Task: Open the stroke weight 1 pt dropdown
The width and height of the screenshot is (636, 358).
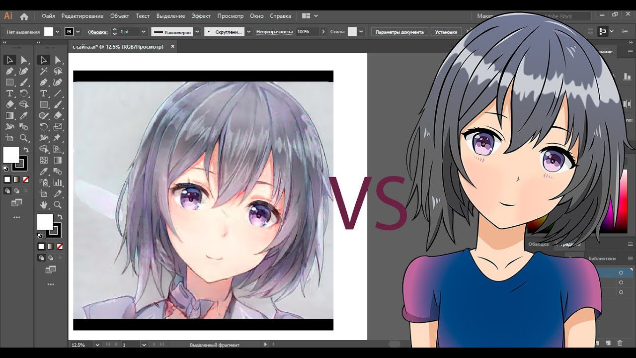Action: pos(144,32)
